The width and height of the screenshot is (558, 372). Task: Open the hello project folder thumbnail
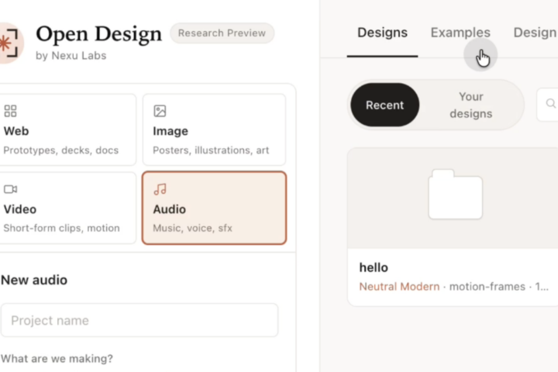coord(455,195)
